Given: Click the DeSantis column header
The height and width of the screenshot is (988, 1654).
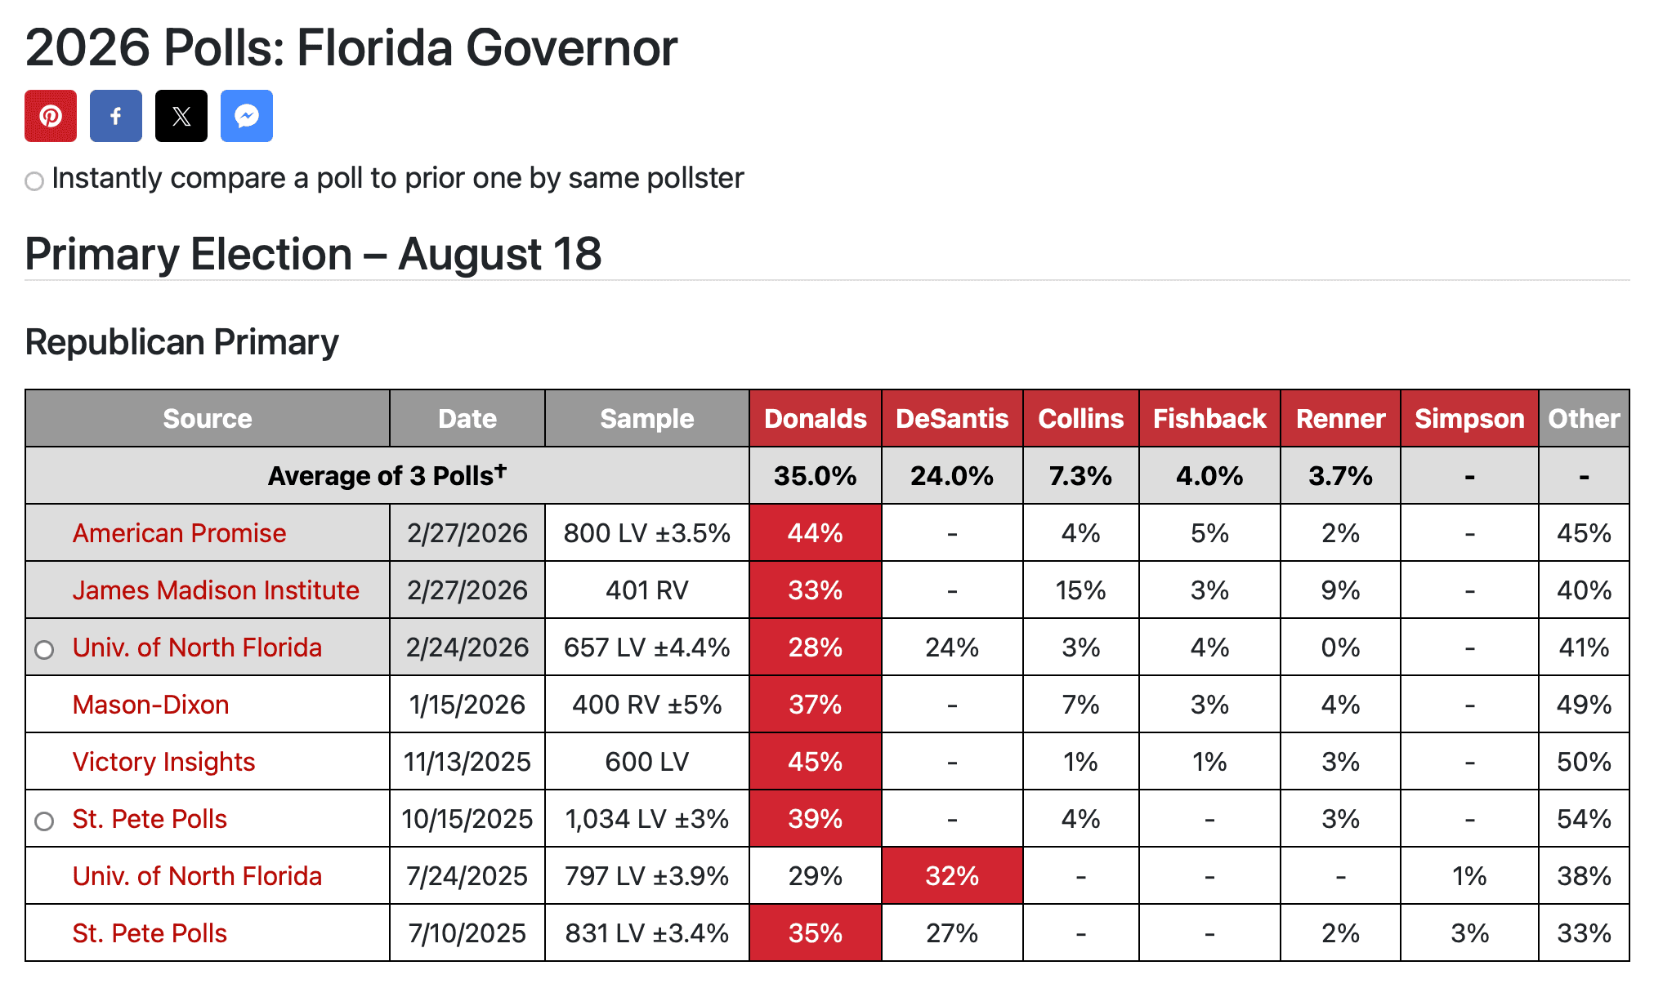Looking at the screenshot, I should click(951, 419).
